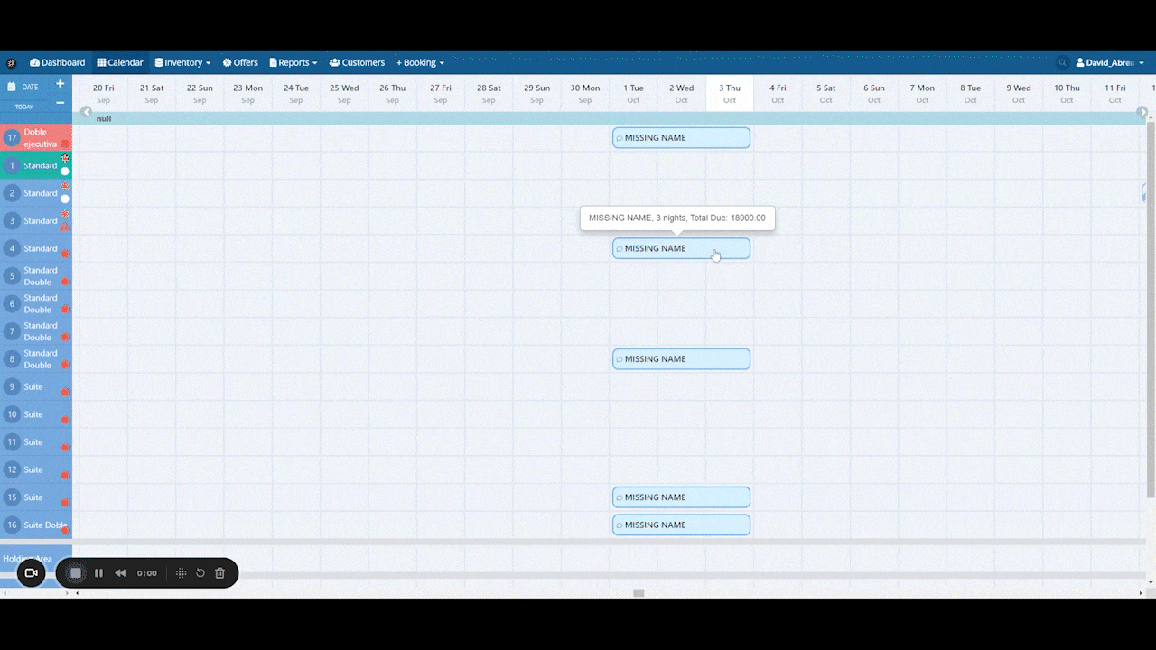
Task: Select the 3 Thu Oct date header
Action: coord(730,94)
